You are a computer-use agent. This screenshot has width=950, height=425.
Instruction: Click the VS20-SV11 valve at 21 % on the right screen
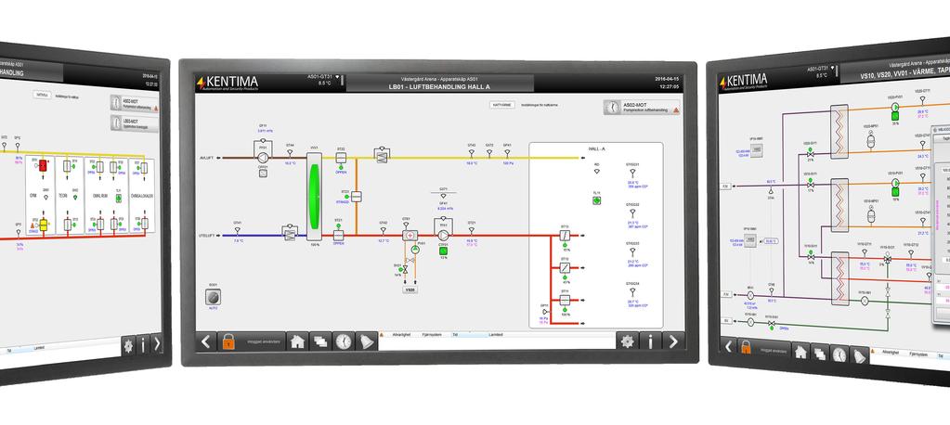coord(811,154)
